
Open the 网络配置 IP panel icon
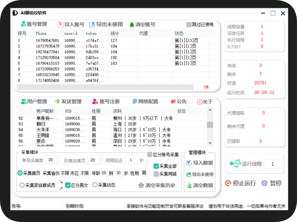tap(135, 102)
